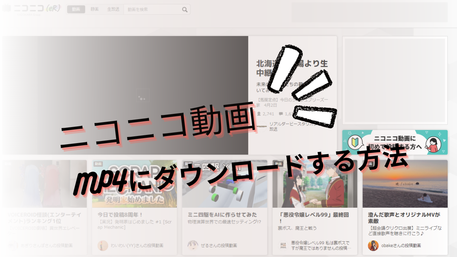Click 物理演算世界での最速セッティング!? description text
This screenshot has height=257, width=457.
(224, 222)
